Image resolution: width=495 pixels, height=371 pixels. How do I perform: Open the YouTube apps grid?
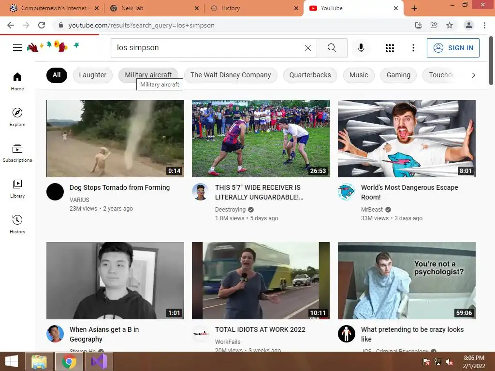390,48
